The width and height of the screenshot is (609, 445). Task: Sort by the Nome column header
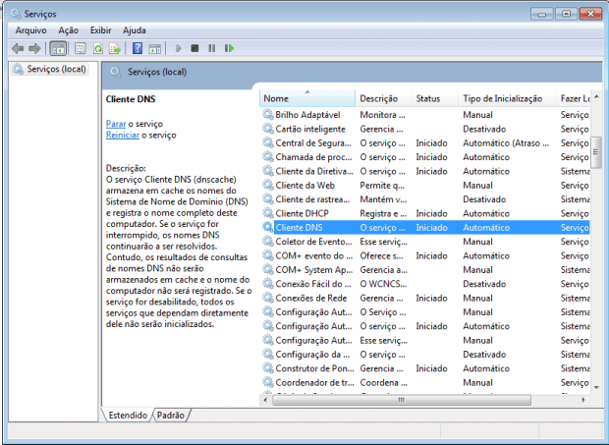coord(307,98)
